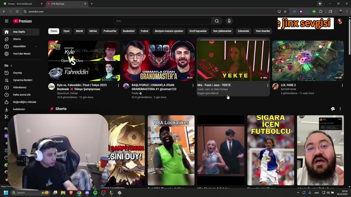
Task: Open Abonelikler in the sidebar
Action: coord(21,47)
